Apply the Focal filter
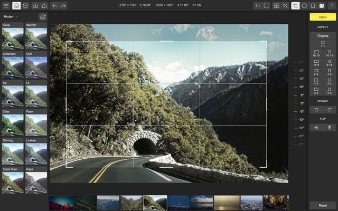This screenshot has width=338, height=211. [13, 36]
